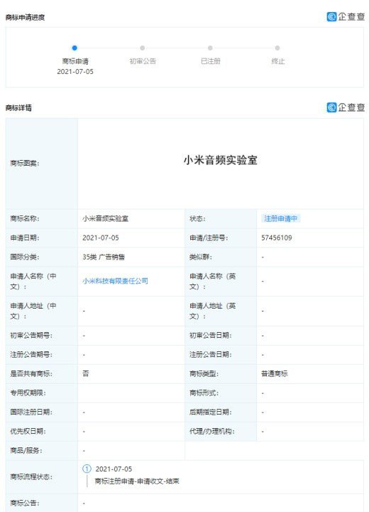Click flow entry 商标注册申请-申请收文-结束
The width and height of the screenshot is (369, 512).
click(x=137, y=481)
